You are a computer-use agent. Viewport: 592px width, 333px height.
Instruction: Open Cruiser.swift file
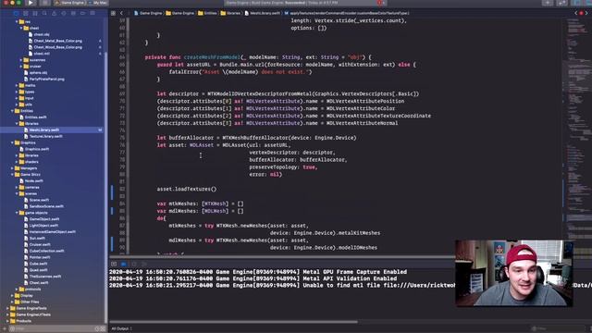[x=40, y=244]
